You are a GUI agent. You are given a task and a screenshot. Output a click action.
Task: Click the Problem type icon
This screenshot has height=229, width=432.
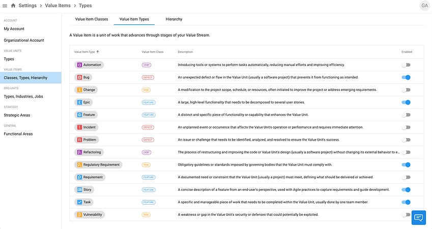79,140
